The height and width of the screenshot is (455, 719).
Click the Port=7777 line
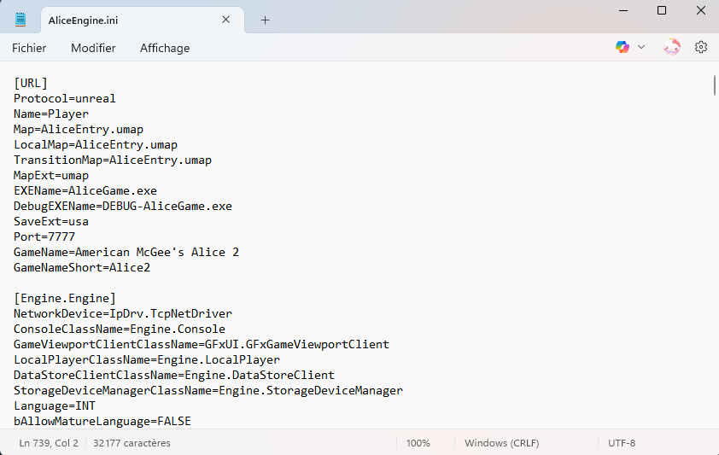pos(44,237)
